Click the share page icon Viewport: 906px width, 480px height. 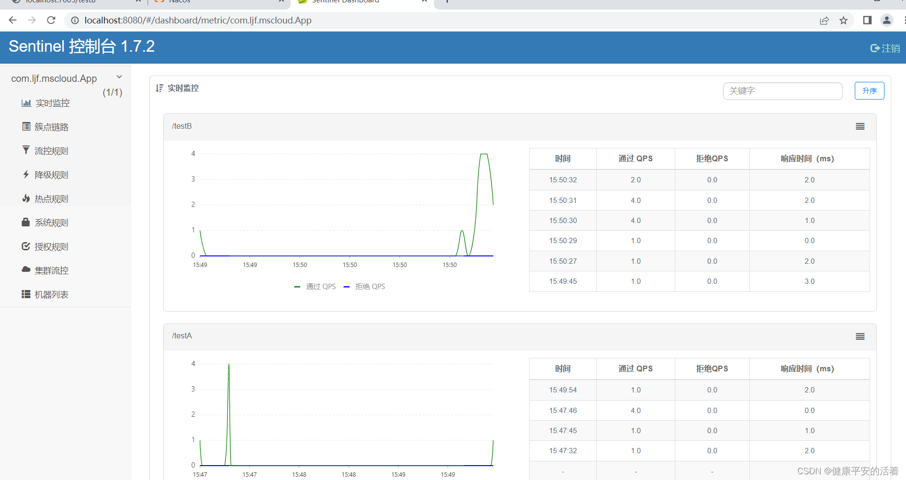(x=824, y=21)
